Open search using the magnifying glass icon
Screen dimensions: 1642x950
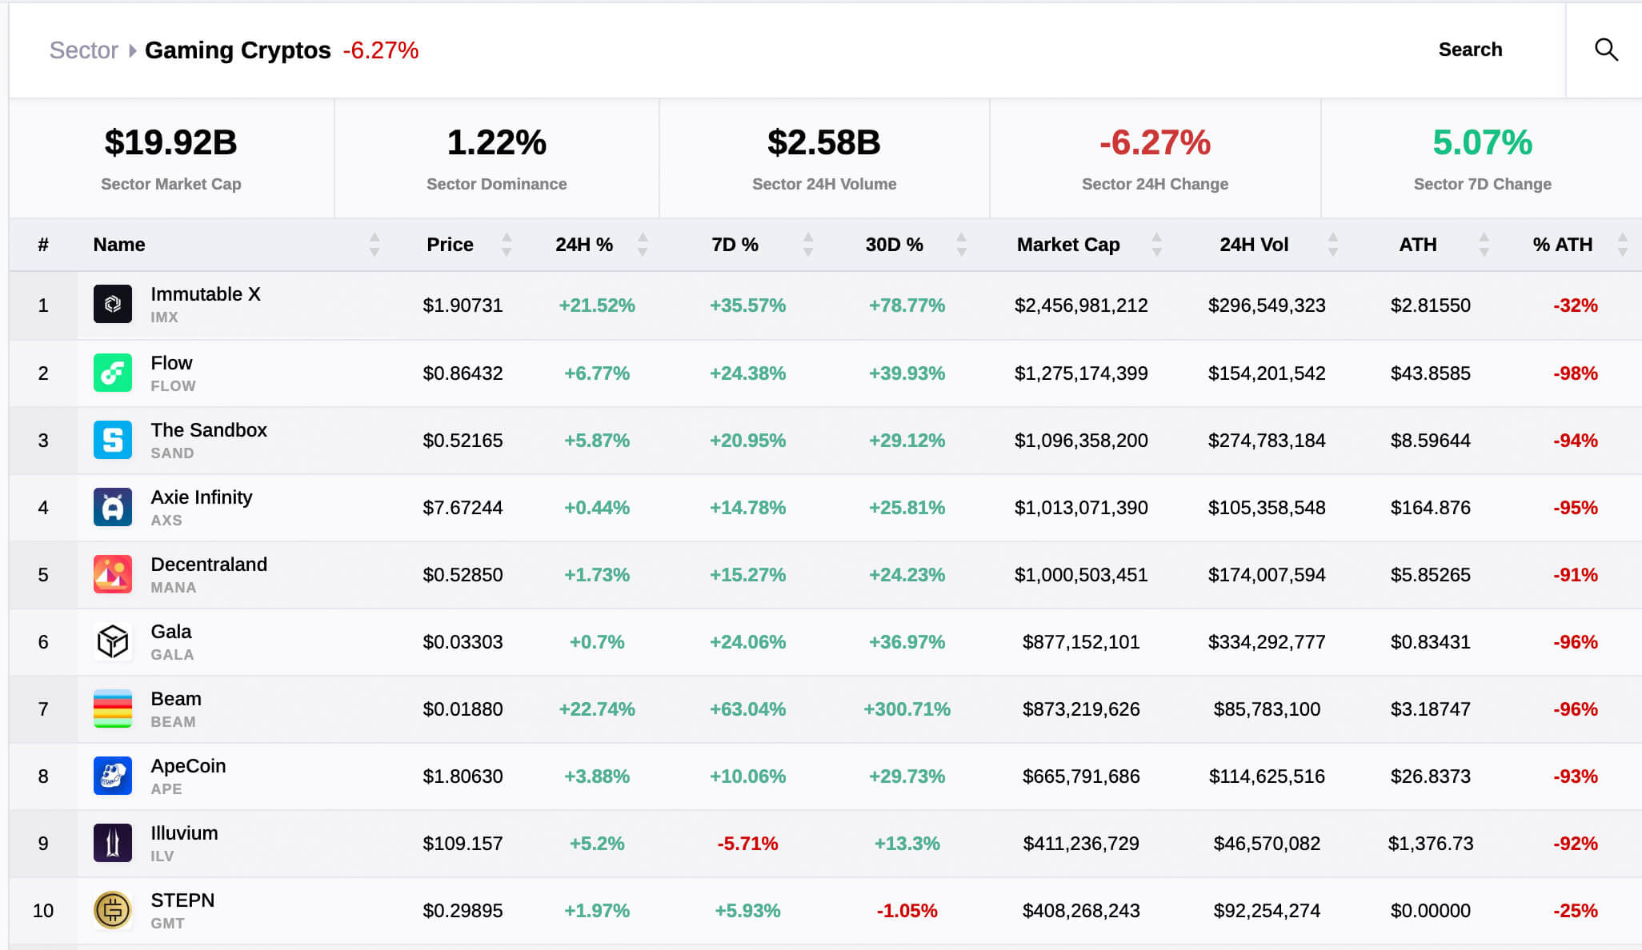pyautogui.click(x=1606, y=49)
